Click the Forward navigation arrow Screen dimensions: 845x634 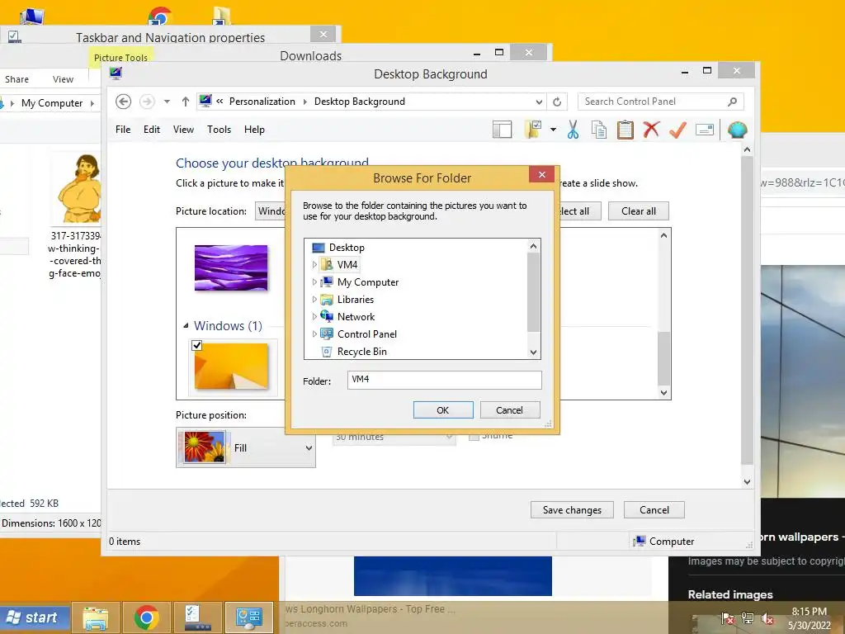tap(147, 102)
